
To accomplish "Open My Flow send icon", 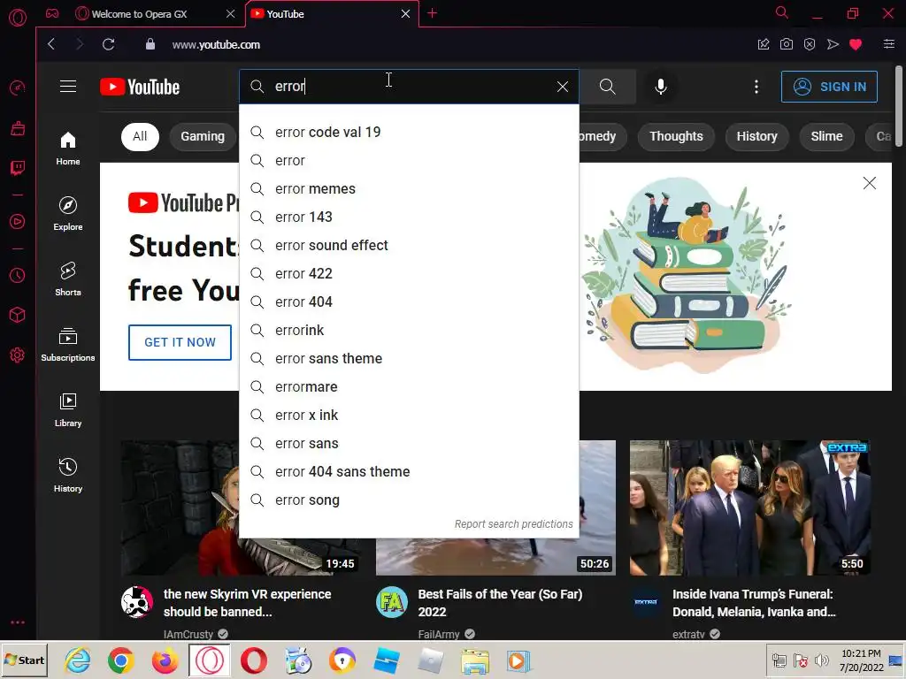I will pyautogui.click(x=833, y=44).
